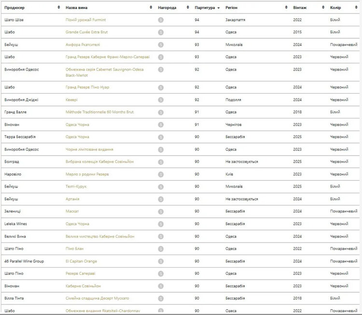Sort by Колір column arrows
The image size is (362, 315).
(x=356, y=7)
